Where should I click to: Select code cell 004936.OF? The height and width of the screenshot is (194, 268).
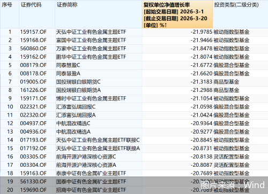(33, 132)
